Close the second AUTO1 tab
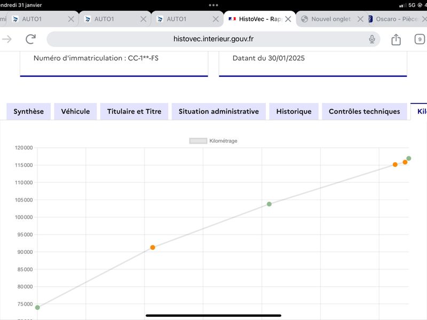This screenshot has width=427, height=320. click(x=143, y=19)
